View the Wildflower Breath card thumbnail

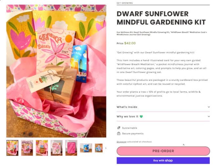pos(57,148)
